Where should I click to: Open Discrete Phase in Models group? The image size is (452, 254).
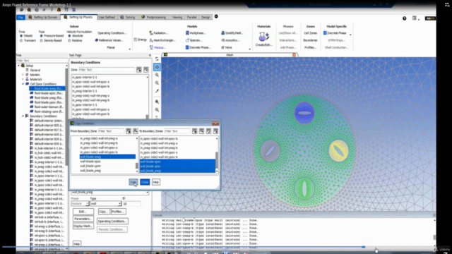pyautogui.click(x=198, y=47)
